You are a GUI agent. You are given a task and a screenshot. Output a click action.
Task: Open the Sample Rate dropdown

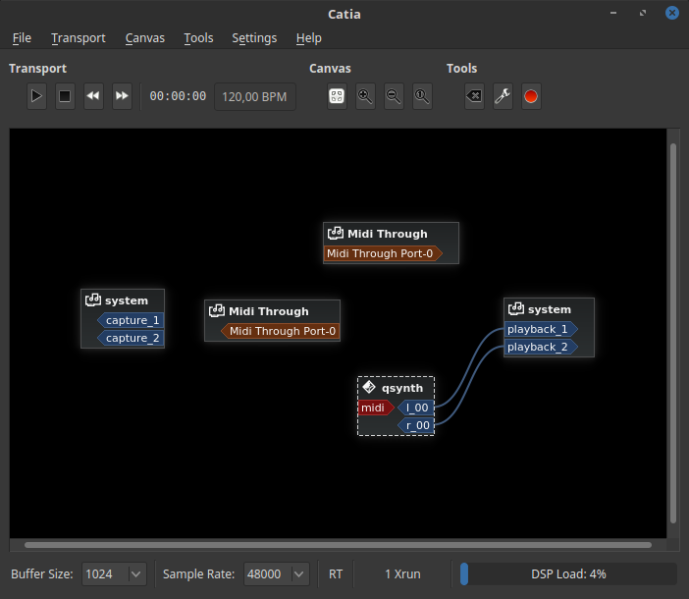point(277,573)
